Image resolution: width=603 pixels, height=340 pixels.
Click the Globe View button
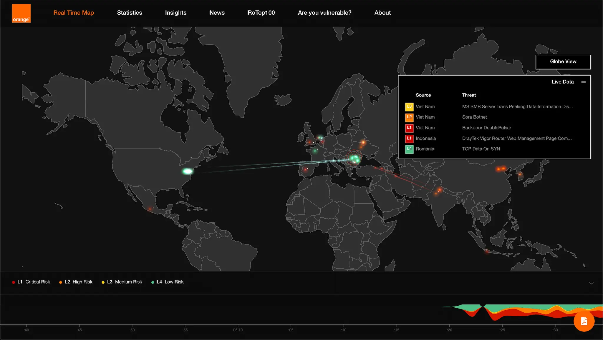(x=563, y=62)
